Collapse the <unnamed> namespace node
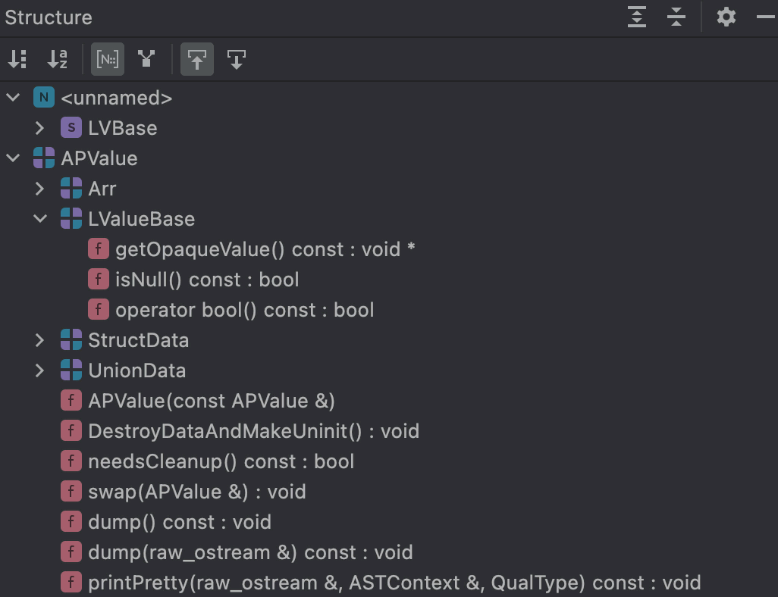Viewport: 778px width, 597px height. coord(13,98)
